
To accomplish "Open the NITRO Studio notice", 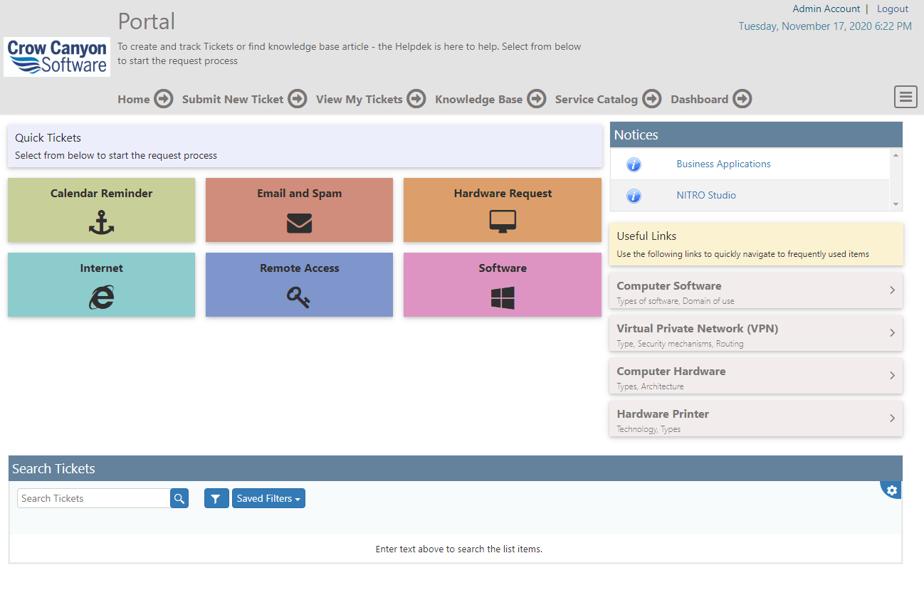I will point(706,195).
